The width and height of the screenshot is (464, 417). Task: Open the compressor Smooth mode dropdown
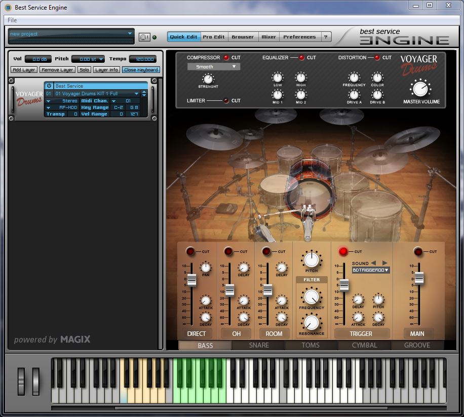coord(214,66)
